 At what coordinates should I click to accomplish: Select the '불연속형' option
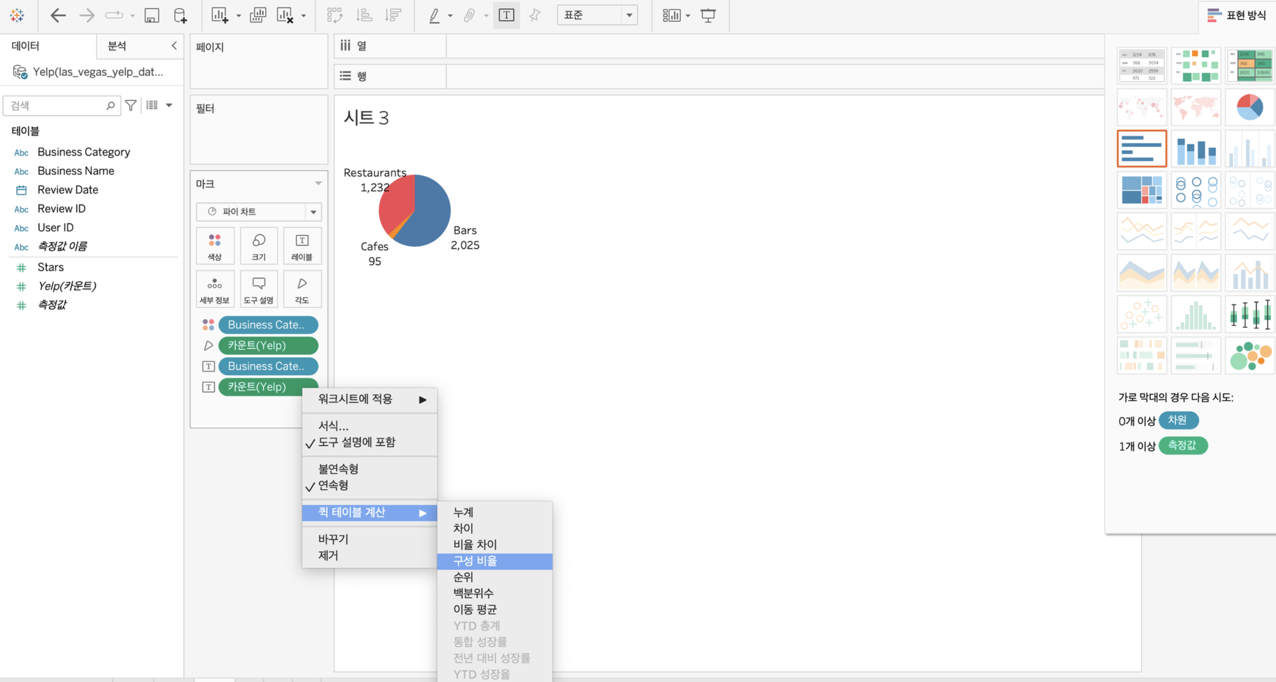[x=338, y=469]
